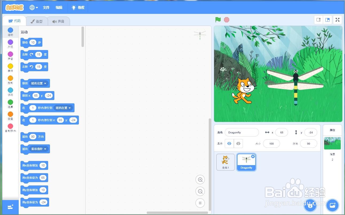Click the sprite x coordinate field

[x=282, y=132]
